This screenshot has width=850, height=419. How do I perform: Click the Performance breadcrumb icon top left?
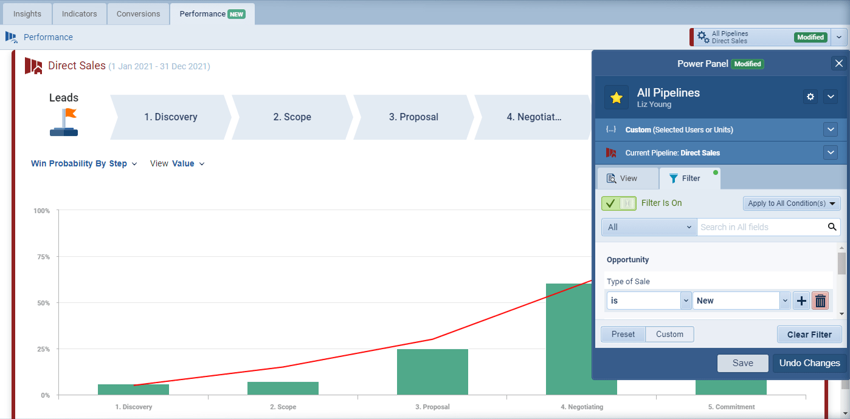[x=10, y=37]
